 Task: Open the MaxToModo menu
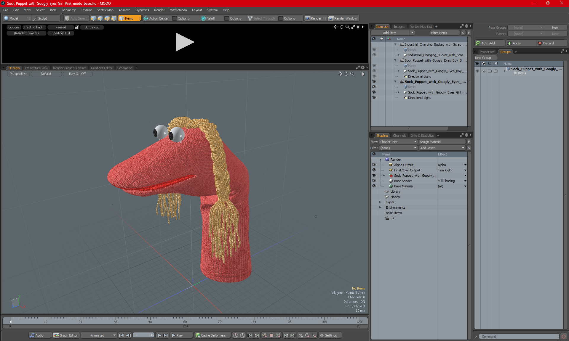coord(178,10)
